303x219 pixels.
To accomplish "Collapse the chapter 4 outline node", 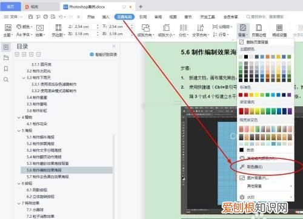I will [x=19, y=117].
